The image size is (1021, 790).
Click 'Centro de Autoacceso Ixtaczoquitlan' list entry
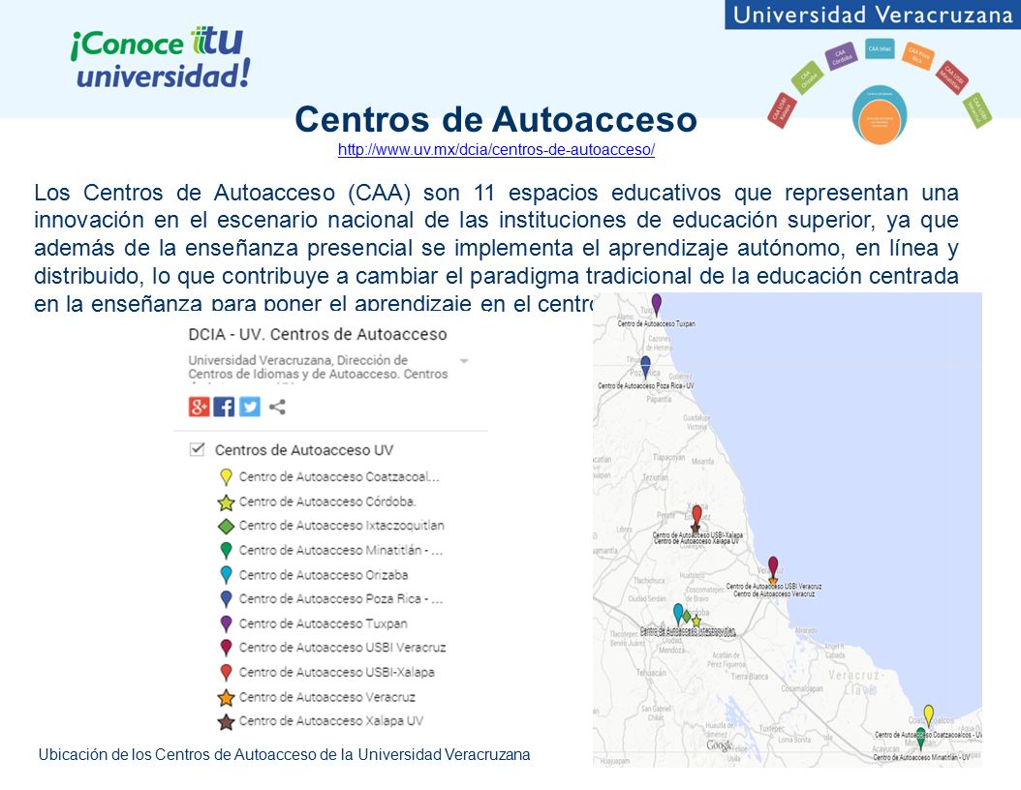pos(342,525)
